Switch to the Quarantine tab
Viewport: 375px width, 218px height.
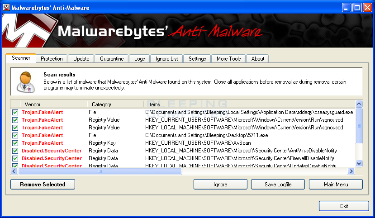click(112, 59)
